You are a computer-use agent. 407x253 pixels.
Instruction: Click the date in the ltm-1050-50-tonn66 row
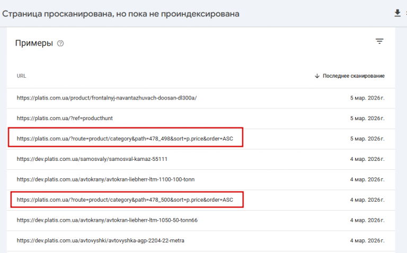click(367, 220)
